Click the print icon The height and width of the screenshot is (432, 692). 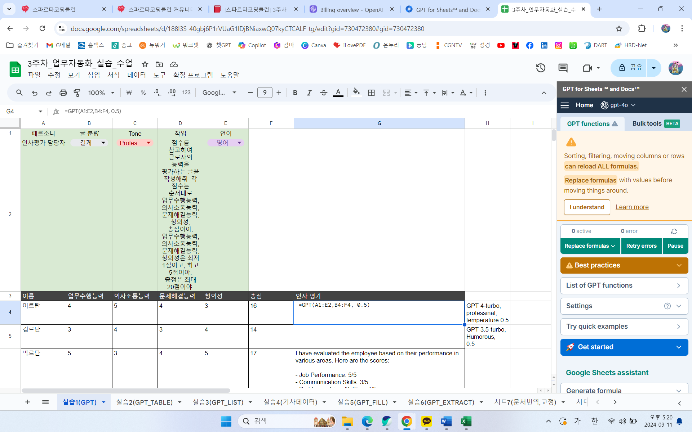63,93
